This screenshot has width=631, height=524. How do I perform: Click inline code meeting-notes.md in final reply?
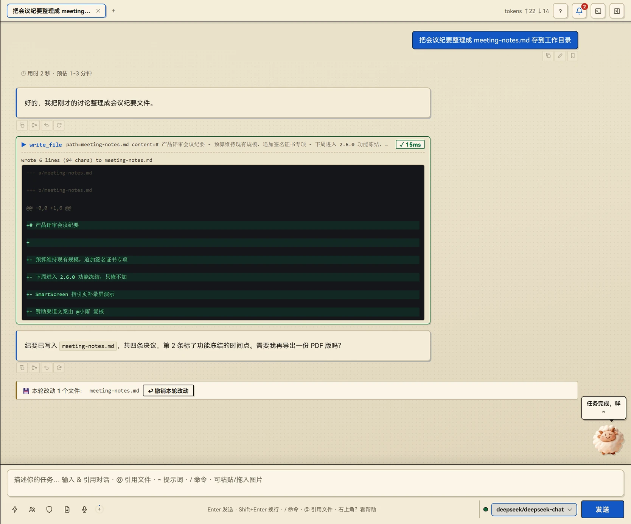88,346
